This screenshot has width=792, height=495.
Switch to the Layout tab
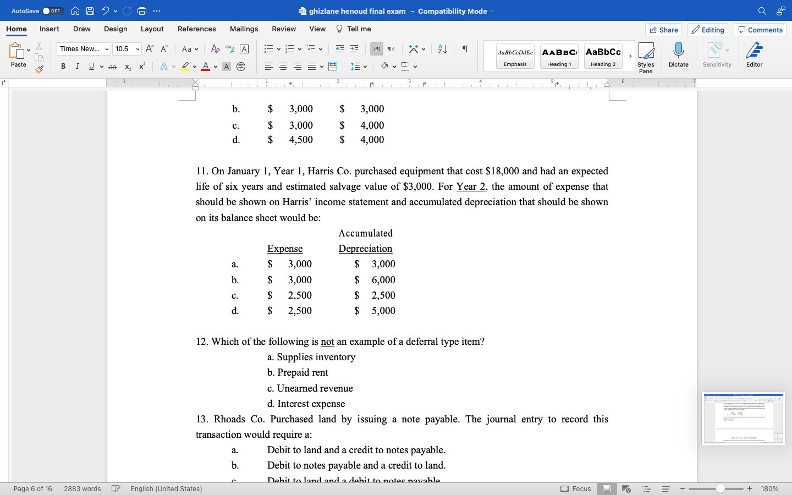[152, 29]
